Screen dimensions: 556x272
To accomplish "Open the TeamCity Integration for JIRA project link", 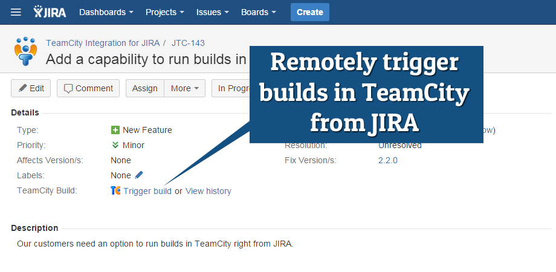I will click(103, 44).
